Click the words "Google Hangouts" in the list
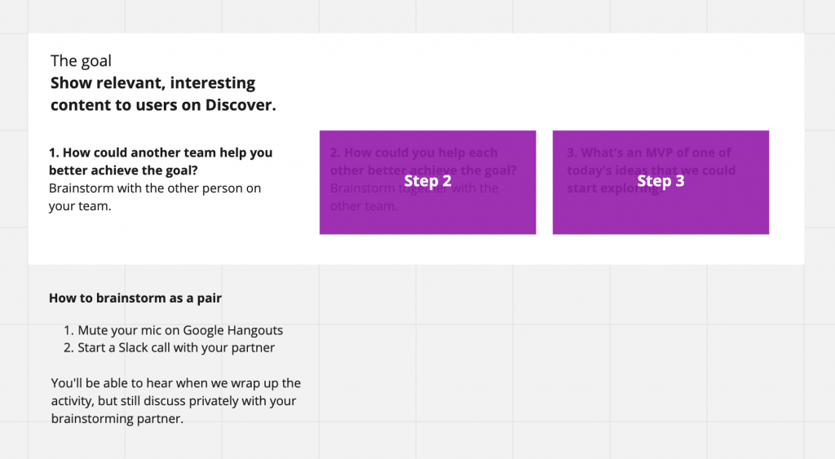The width and height of the screenshot is (835, 459). (232, 330)
